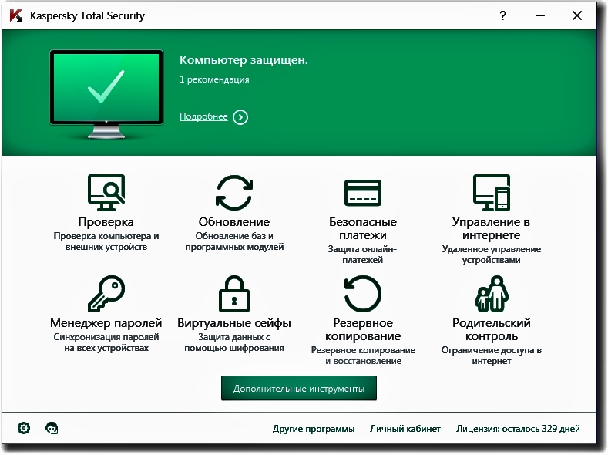This screenshot has height=455, width=608.
Task: Open the Резервное копирование restore icon
Action: [363, 294]
